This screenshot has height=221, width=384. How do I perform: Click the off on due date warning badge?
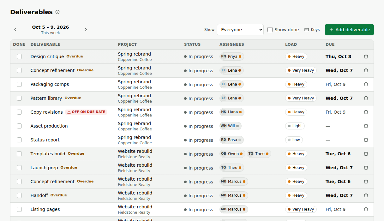coord(86,112)
